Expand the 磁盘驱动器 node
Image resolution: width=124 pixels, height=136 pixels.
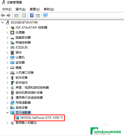coord(8,38)
